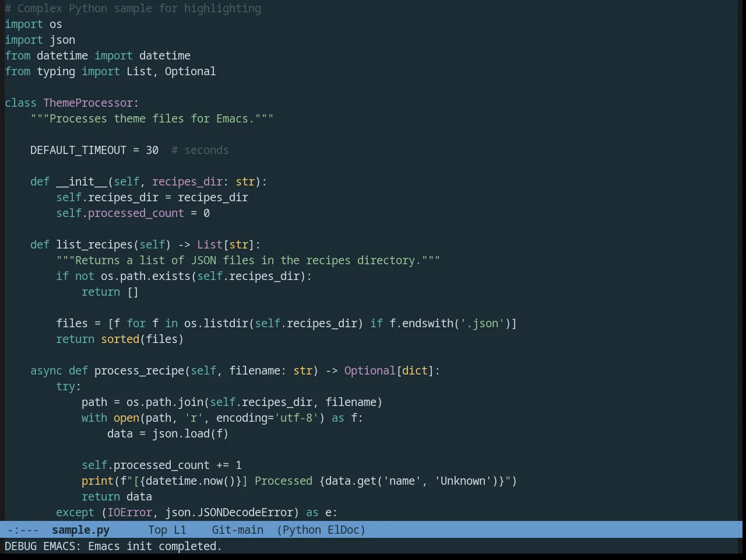The image size is (746, 560).
Task: Click the Top position indicator in mode line
Action: [157, 530]
